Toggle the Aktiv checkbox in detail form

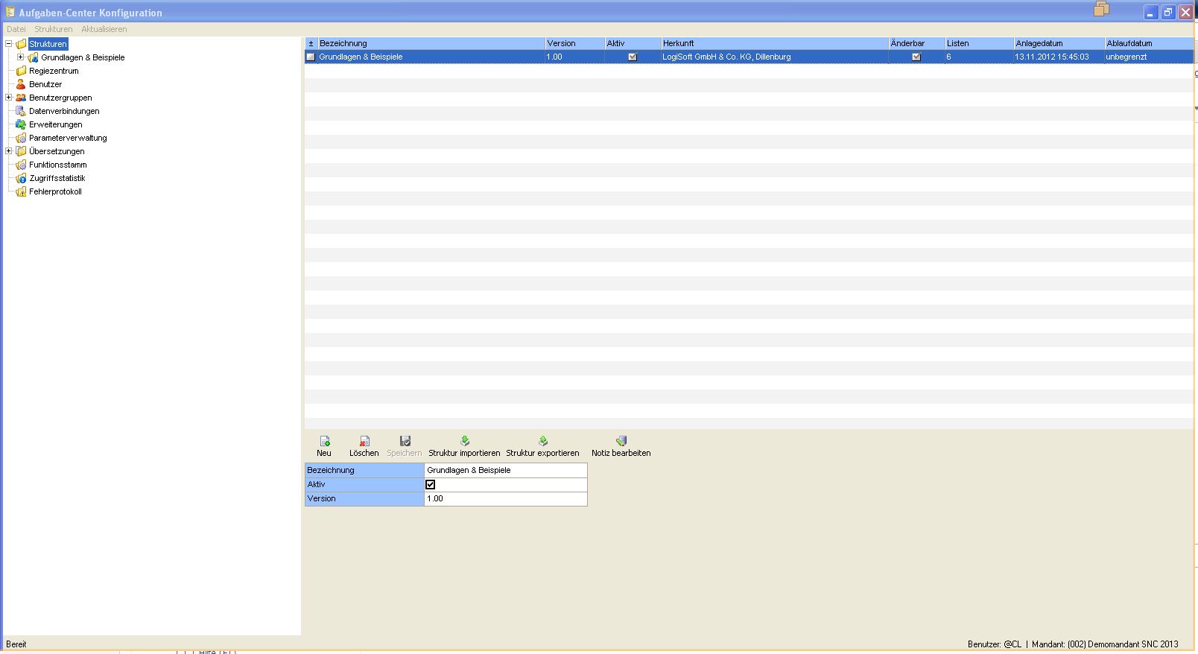[x=430, y=484]
